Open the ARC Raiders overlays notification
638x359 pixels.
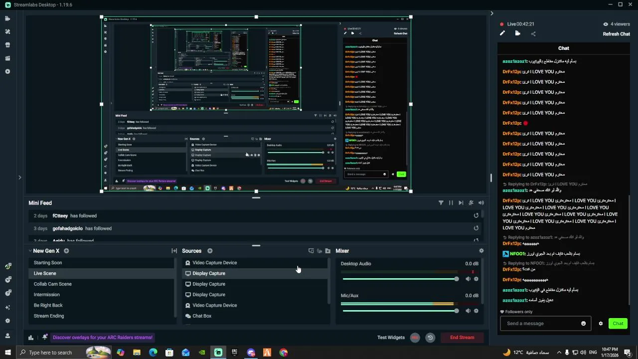click(x=103, y=338)
